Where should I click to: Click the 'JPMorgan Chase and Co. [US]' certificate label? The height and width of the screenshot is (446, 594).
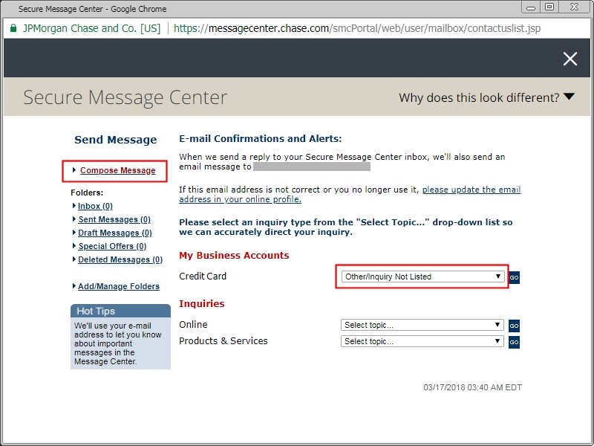click(91, 28)
